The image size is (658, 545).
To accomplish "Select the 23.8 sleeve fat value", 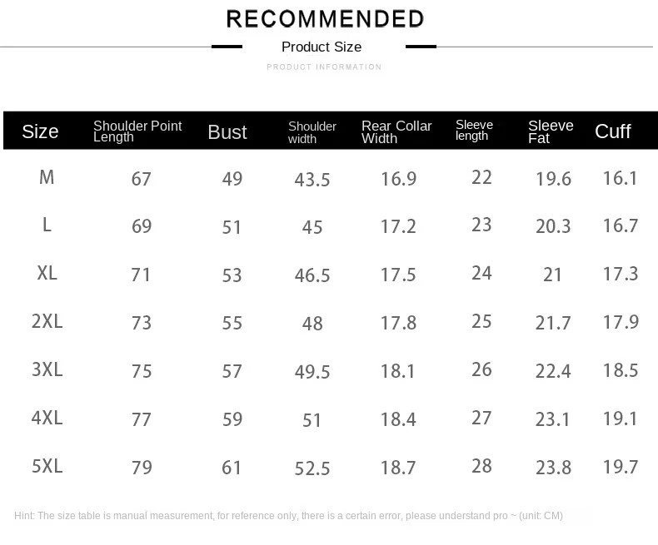I will pyautogui.click(x=553, y=468).
